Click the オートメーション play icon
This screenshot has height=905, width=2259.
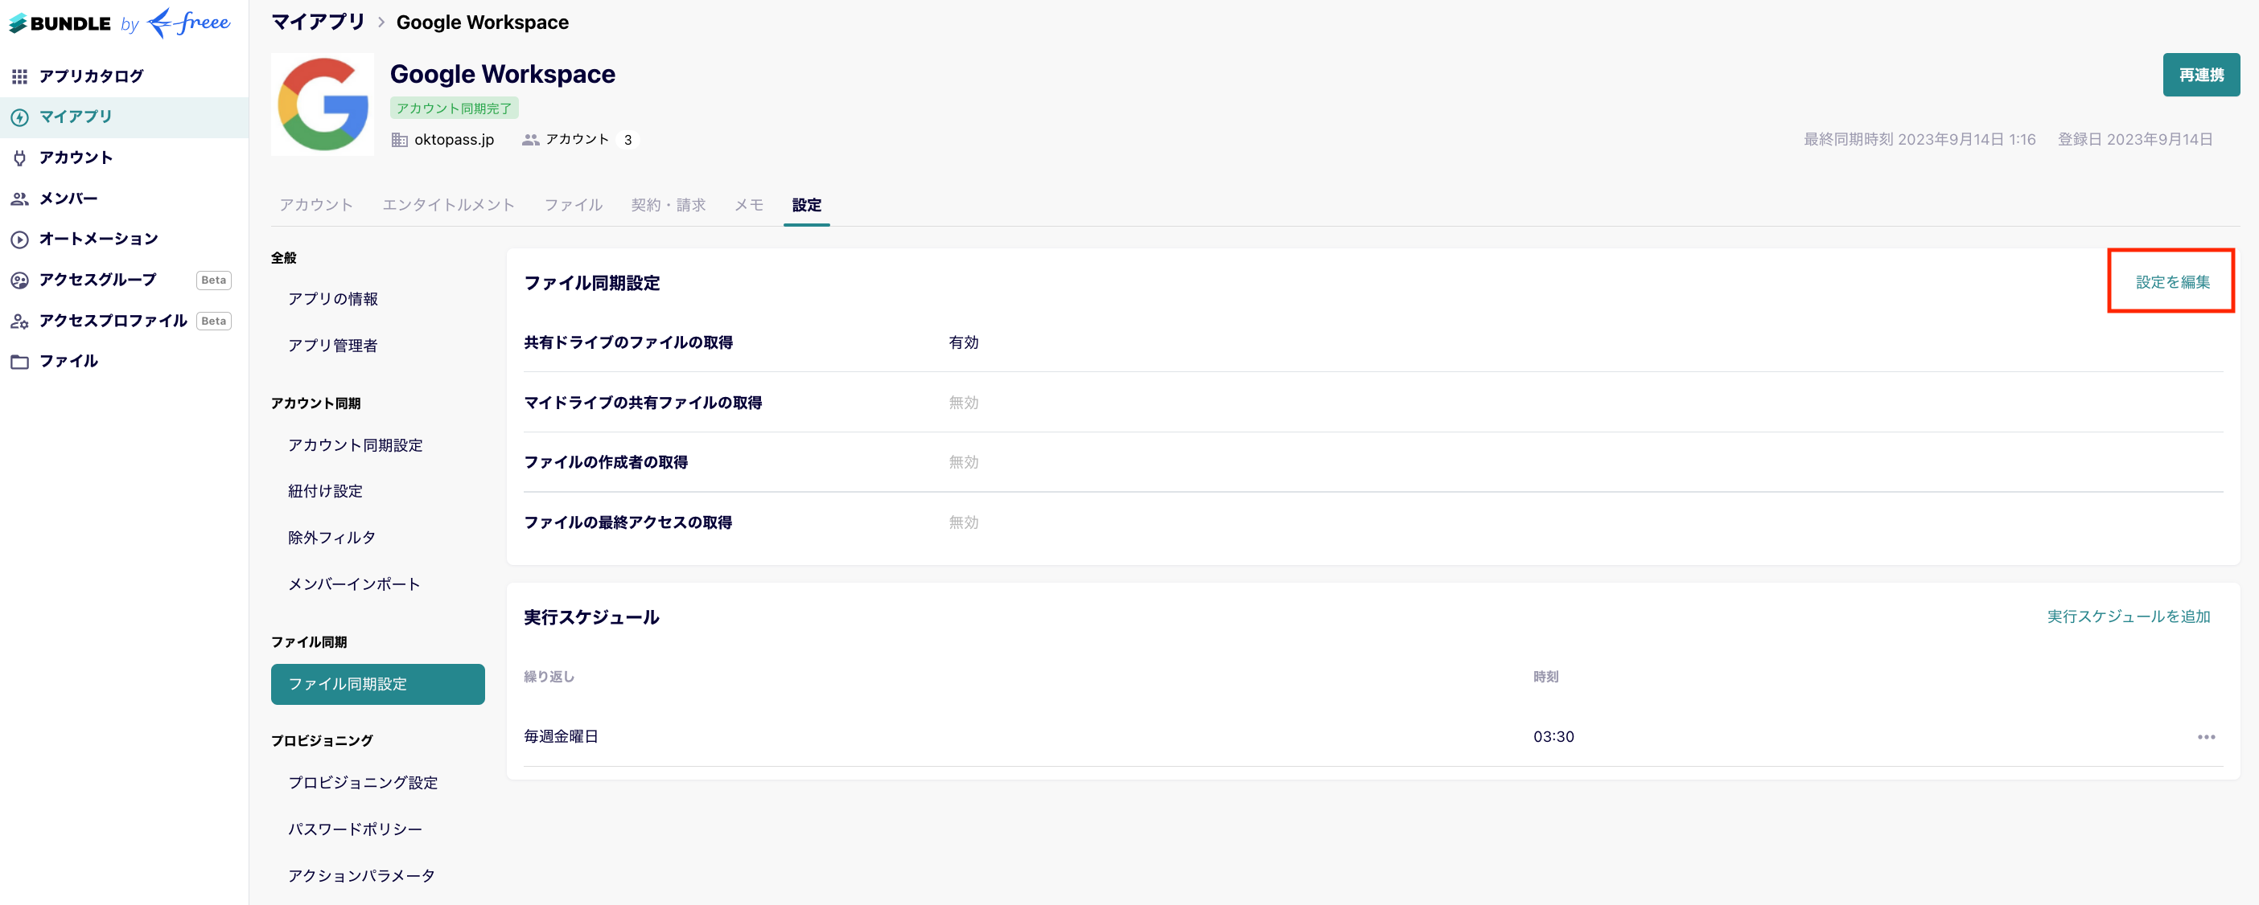(x=19, y=240)
